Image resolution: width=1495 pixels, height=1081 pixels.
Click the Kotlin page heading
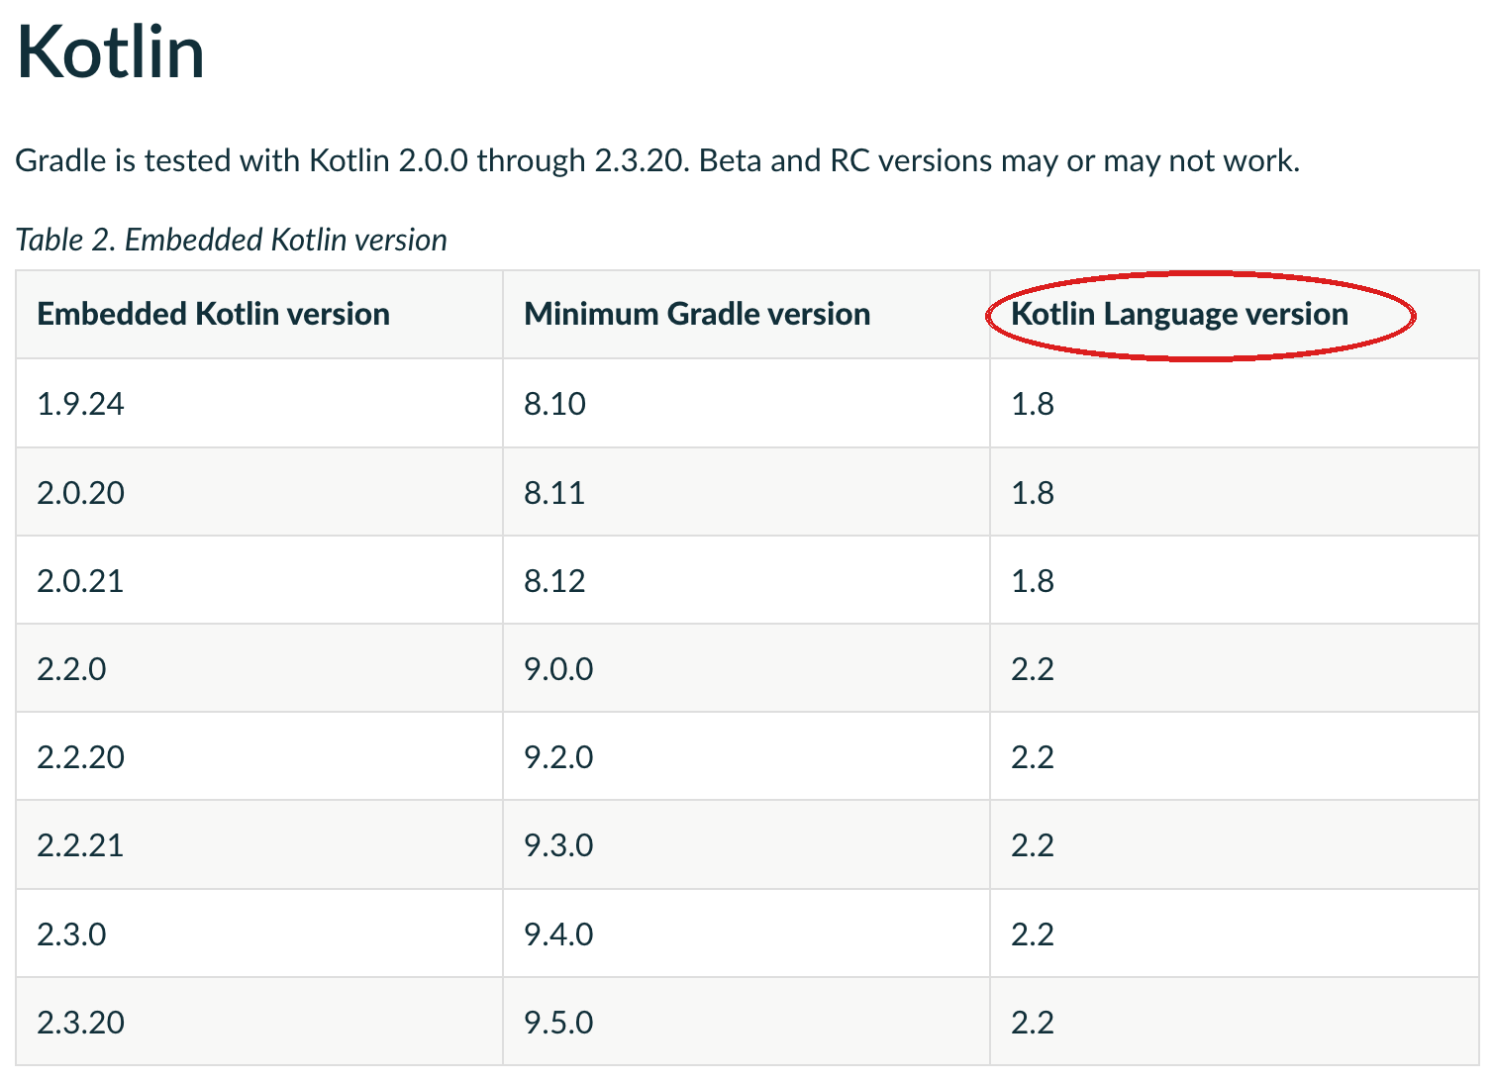(x=111, y=51)
